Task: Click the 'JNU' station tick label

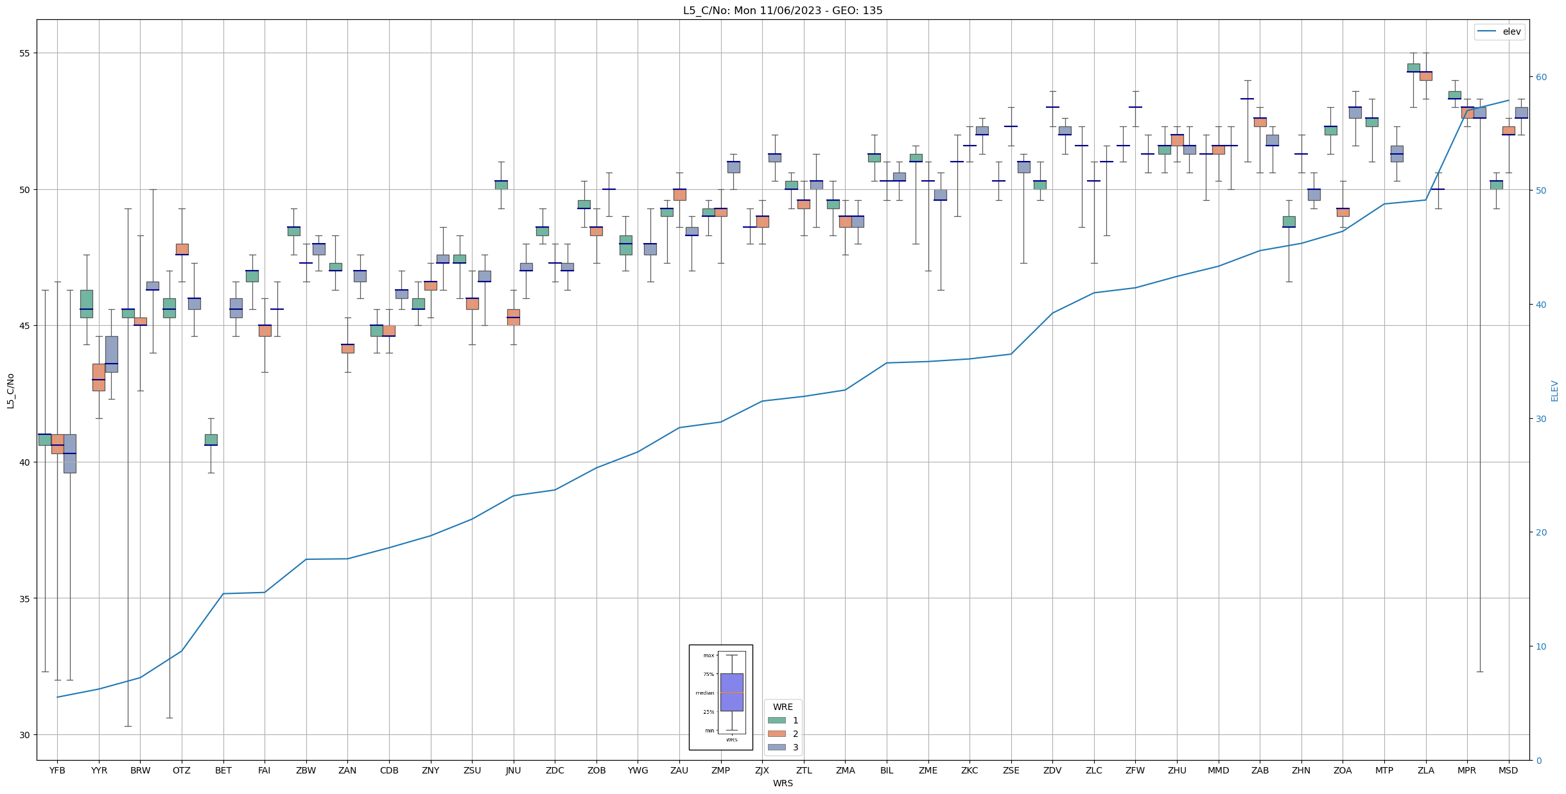Action: pyautogui.click(x=514, y=770)
